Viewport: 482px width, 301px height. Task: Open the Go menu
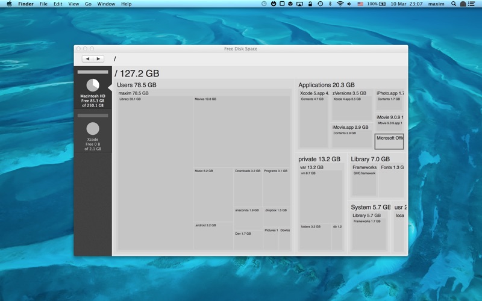coord(88,4)
